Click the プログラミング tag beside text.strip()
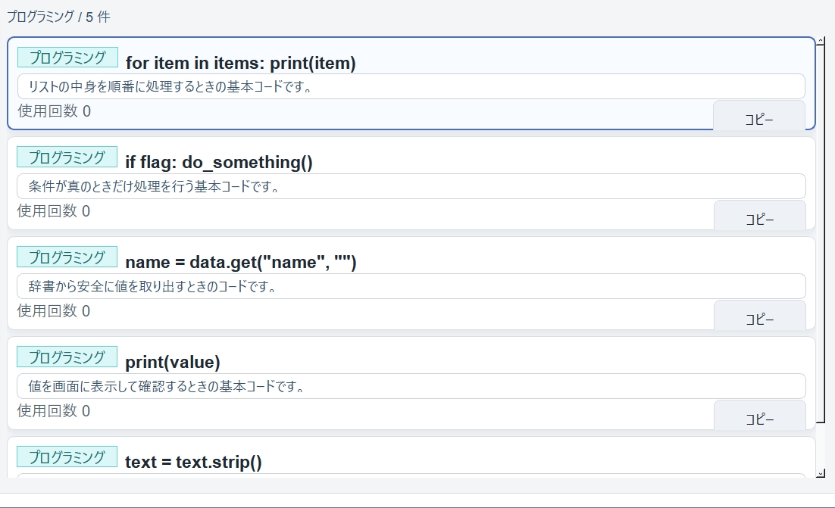Screen dimensions: 835x508 [x=67, y=457]
